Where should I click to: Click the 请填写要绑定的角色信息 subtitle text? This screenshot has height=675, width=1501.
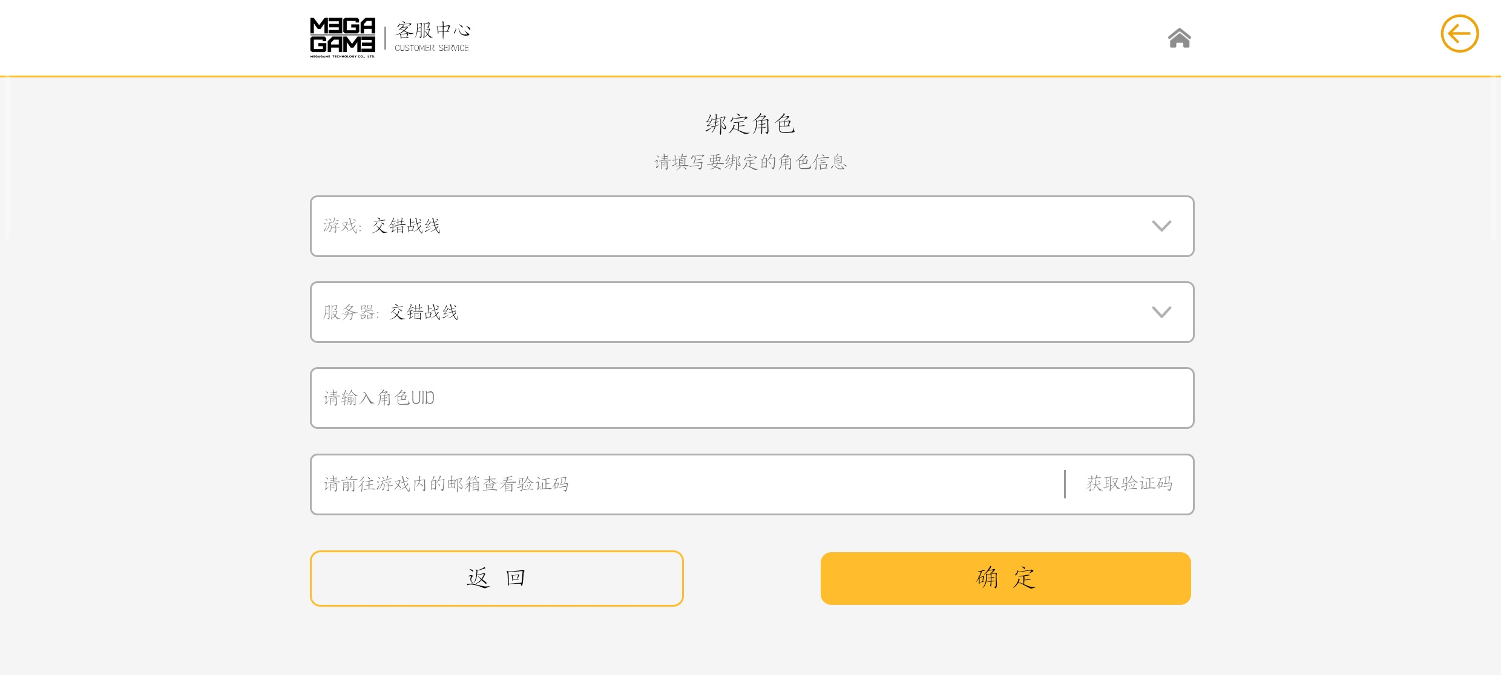[750, 162]
